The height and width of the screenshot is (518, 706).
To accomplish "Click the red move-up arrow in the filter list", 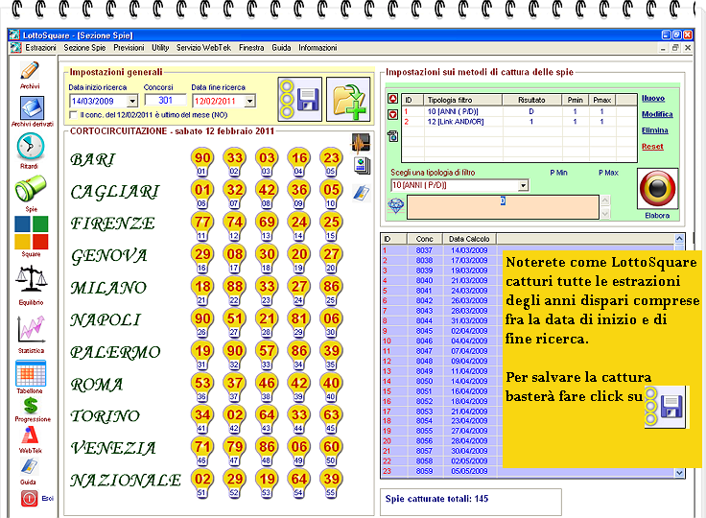I will [392, 99].
